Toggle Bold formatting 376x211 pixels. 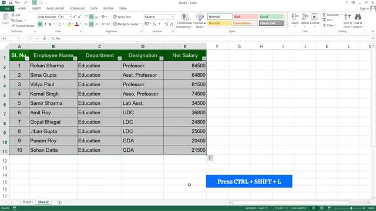click(40, 24)
